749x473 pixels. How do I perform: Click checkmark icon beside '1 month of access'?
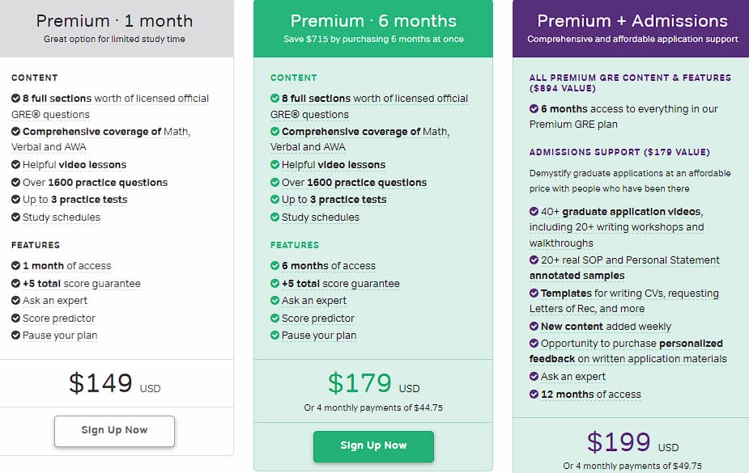click(15, 265)
